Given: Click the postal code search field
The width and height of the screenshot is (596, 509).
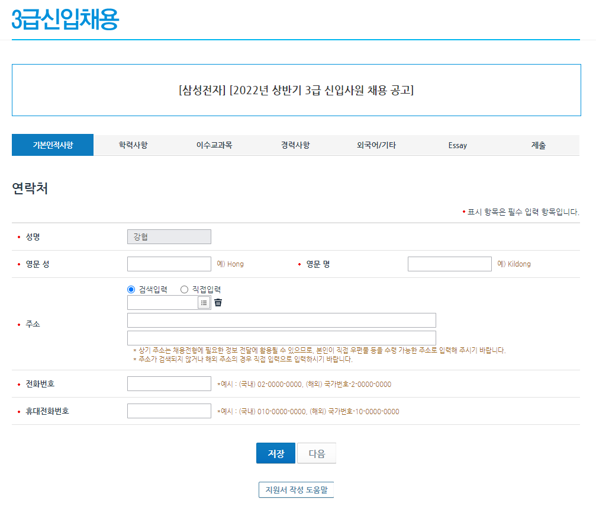Looking at the screenshot, I should click(x=163, y=303).
